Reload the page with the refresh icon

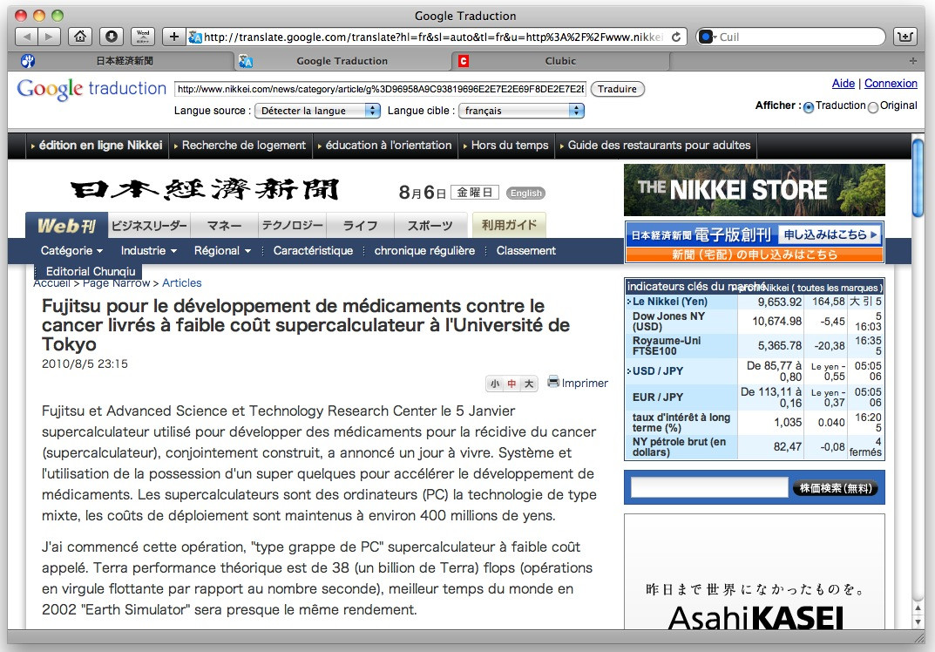tap(676, 37)
